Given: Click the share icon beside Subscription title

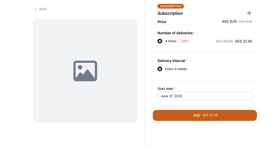Looking at the screenshot, I should (x=249, y=13).
